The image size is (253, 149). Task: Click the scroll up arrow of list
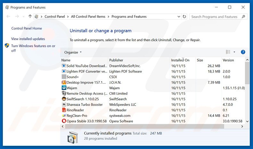(x=247, y=60)
